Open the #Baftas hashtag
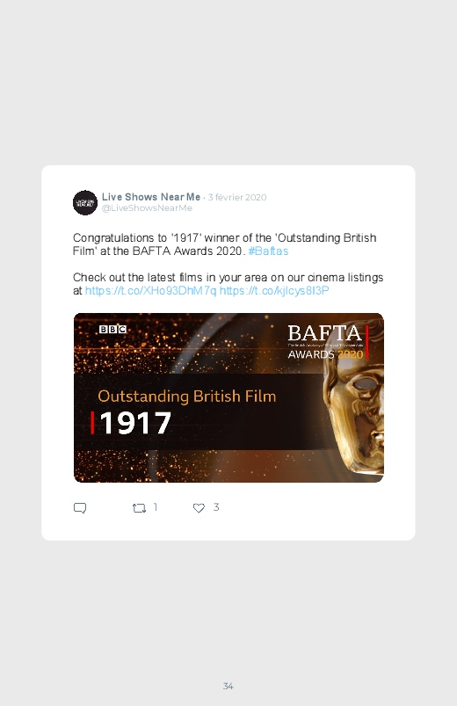The image size is (457, 706). (268, 251)
